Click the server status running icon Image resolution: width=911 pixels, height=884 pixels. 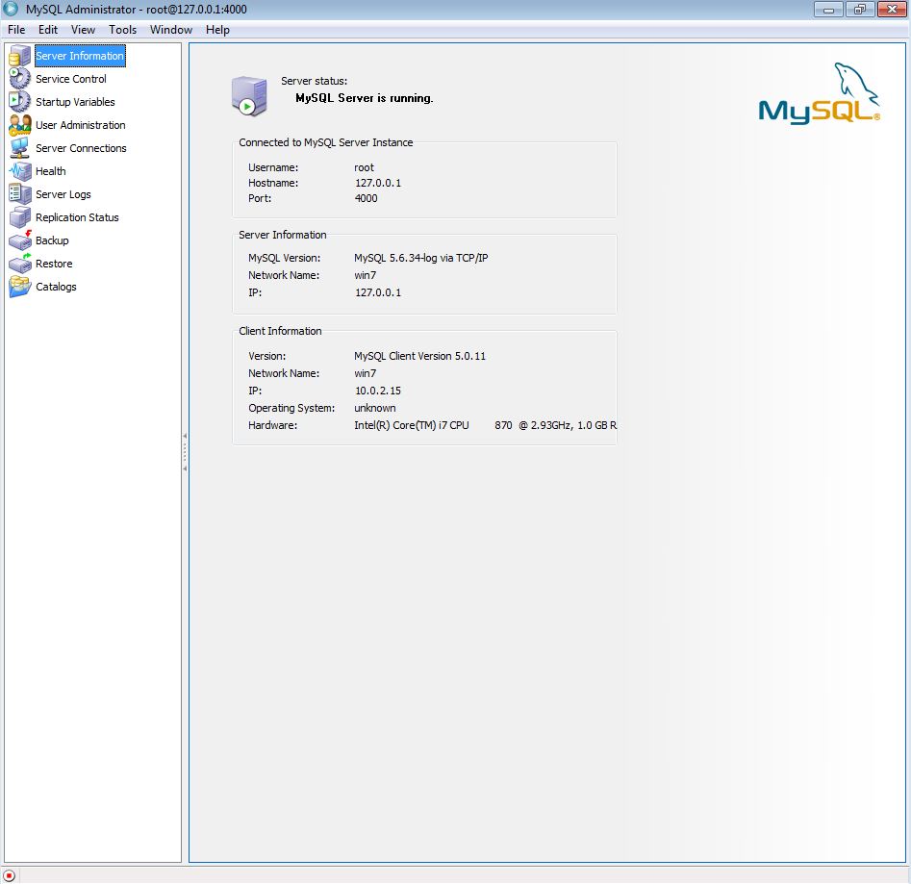[248, 96]
